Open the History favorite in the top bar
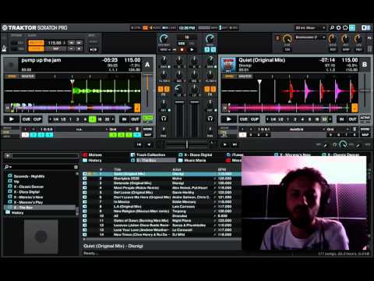This screenshot has height=281, width=374. (x=92, y=160)
